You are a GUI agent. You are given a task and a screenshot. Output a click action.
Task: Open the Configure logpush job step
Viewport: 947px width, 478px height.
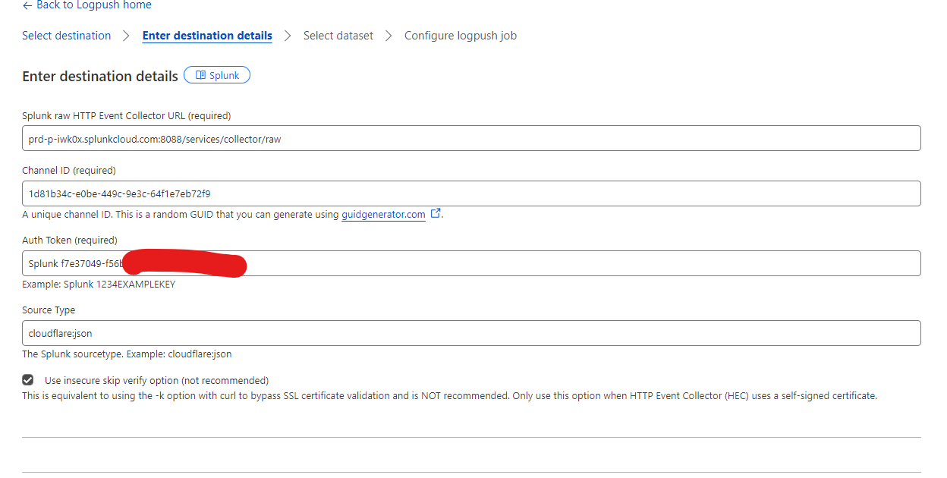460,36
